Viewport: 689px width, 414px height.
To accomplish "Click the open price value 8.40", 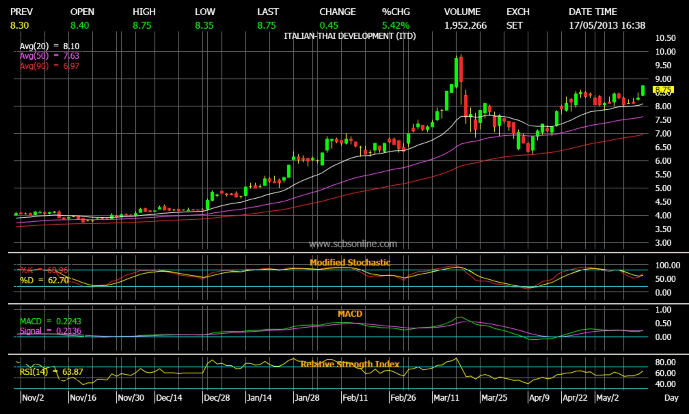I will [x=80, y=25].
